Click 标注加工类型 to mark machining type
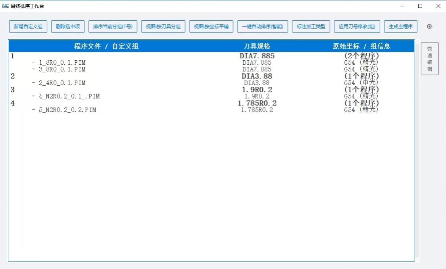This screenshot has width=446, height=269. click(311, 26)
